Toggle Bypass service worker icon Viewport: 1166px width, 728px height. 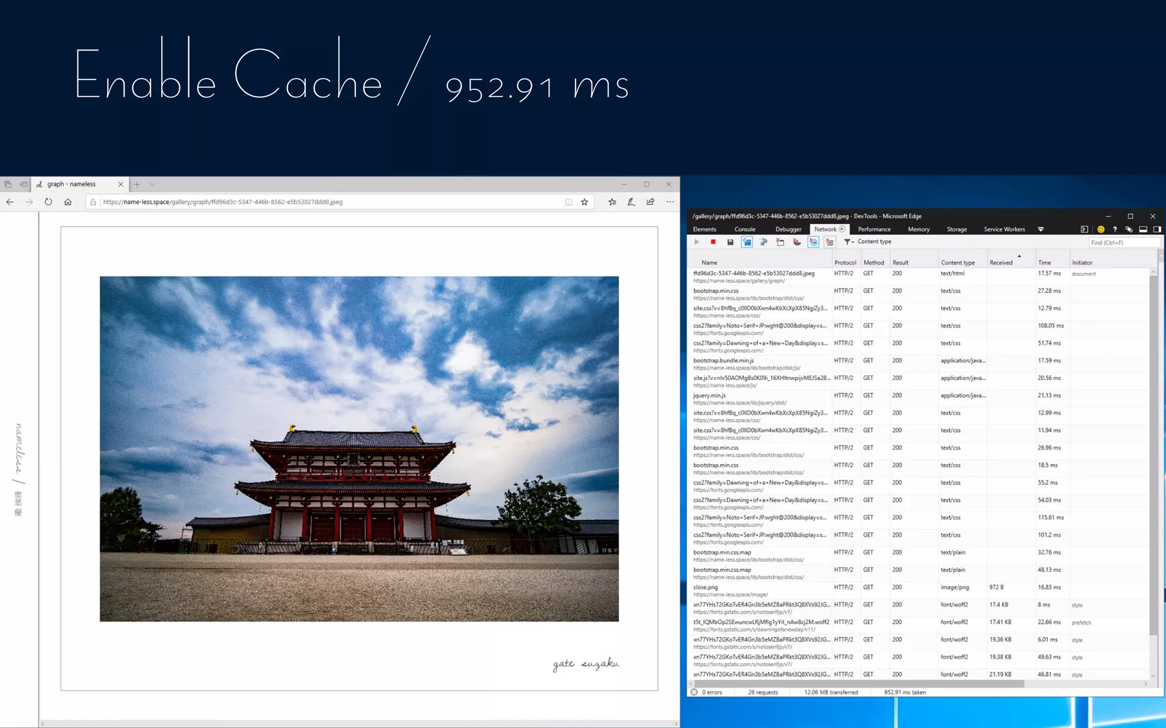[x=763, y=242]
